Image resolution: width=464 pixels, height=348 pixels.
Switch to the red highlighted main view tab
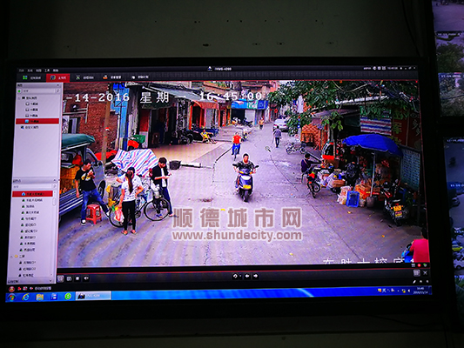(x=58, y=77)
